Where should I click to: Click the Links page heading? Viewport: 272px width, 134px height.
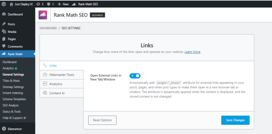pyautogui.click(x=147, y=45)
